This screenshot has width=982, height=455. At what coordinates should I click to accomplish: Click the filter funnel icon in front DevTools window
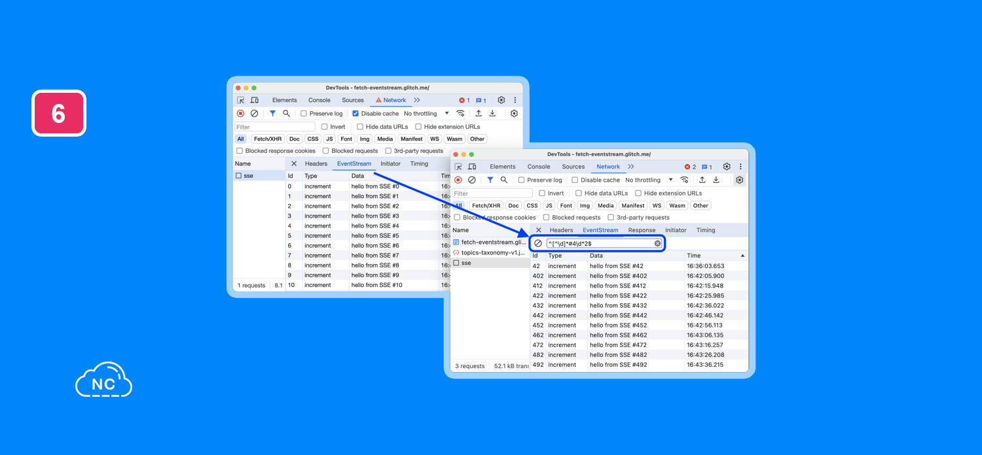point(490,180)
